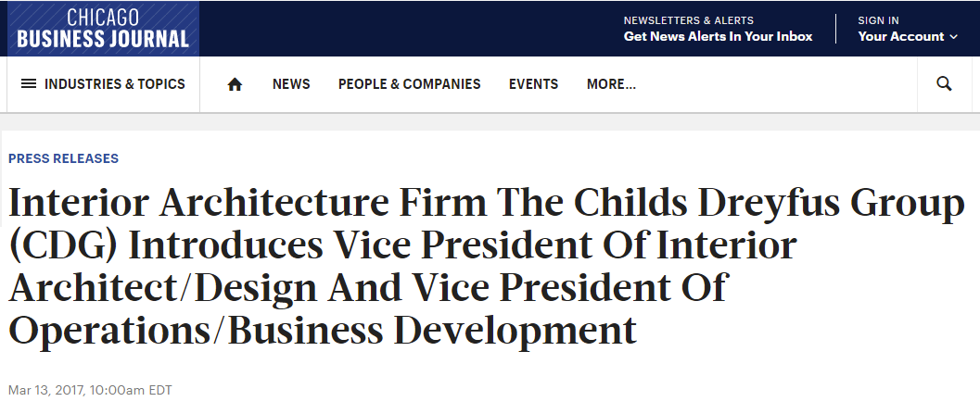The height and width of the screenshot is (414, 980).
Task: Open the Press Releases category link
Action: [63, 158]
